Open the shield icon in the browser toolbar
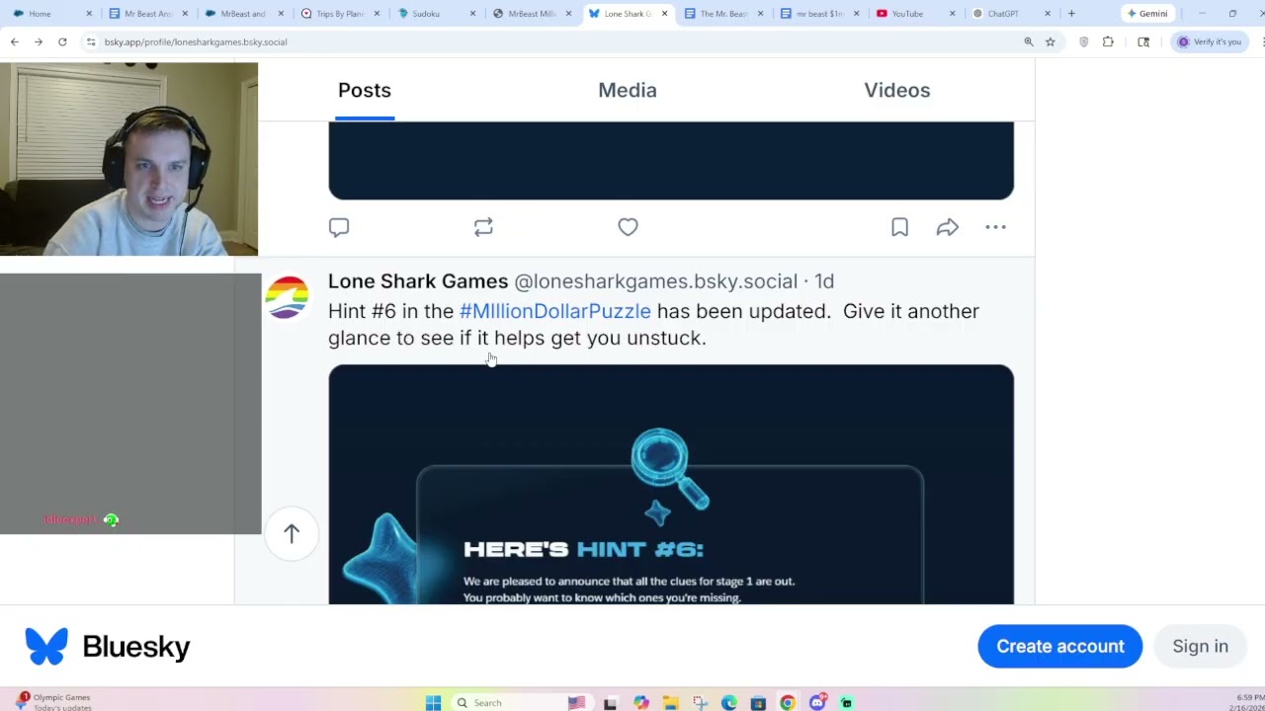Image resolution: width=1265 pixels, height=711 pixels. point(1084,41)
